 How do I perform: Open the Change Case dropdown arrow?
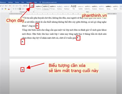click(7, 6)
